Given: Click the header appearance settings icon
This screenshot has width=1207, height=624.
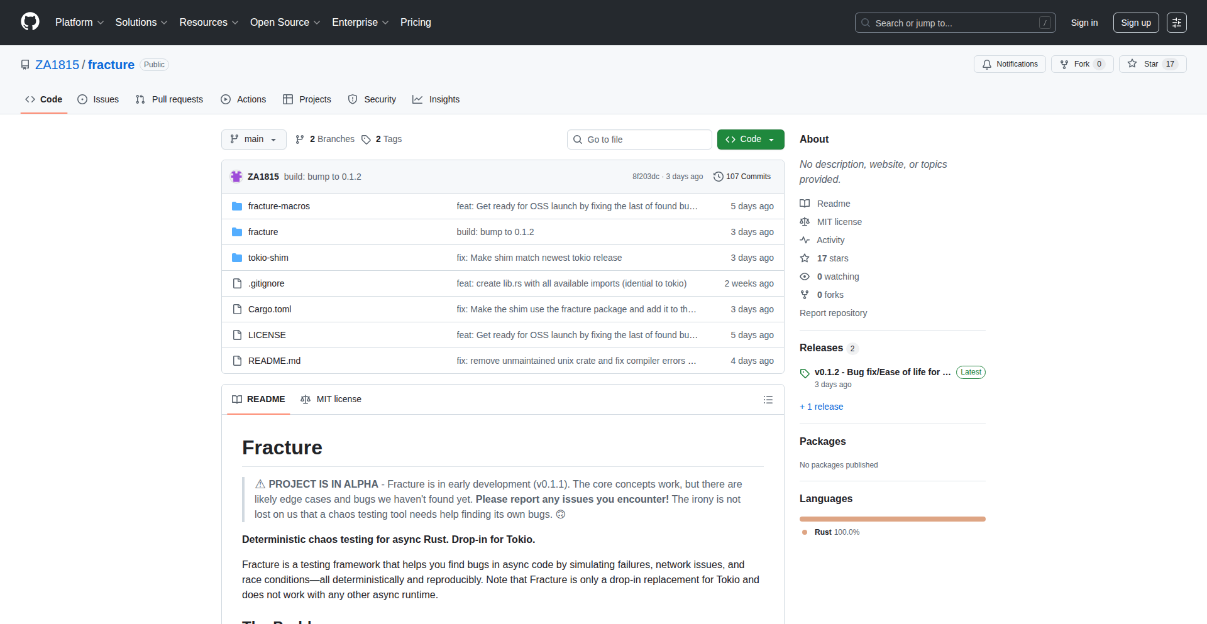Looking at the screenshot, I should [1176, 23].
